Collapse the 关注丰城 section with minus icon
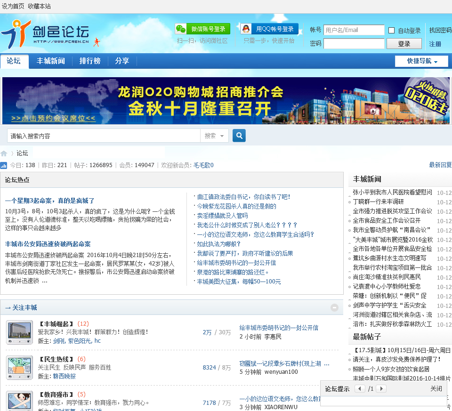Image resolution: width=452 pixels, height=411 pixels. (334, 307)
